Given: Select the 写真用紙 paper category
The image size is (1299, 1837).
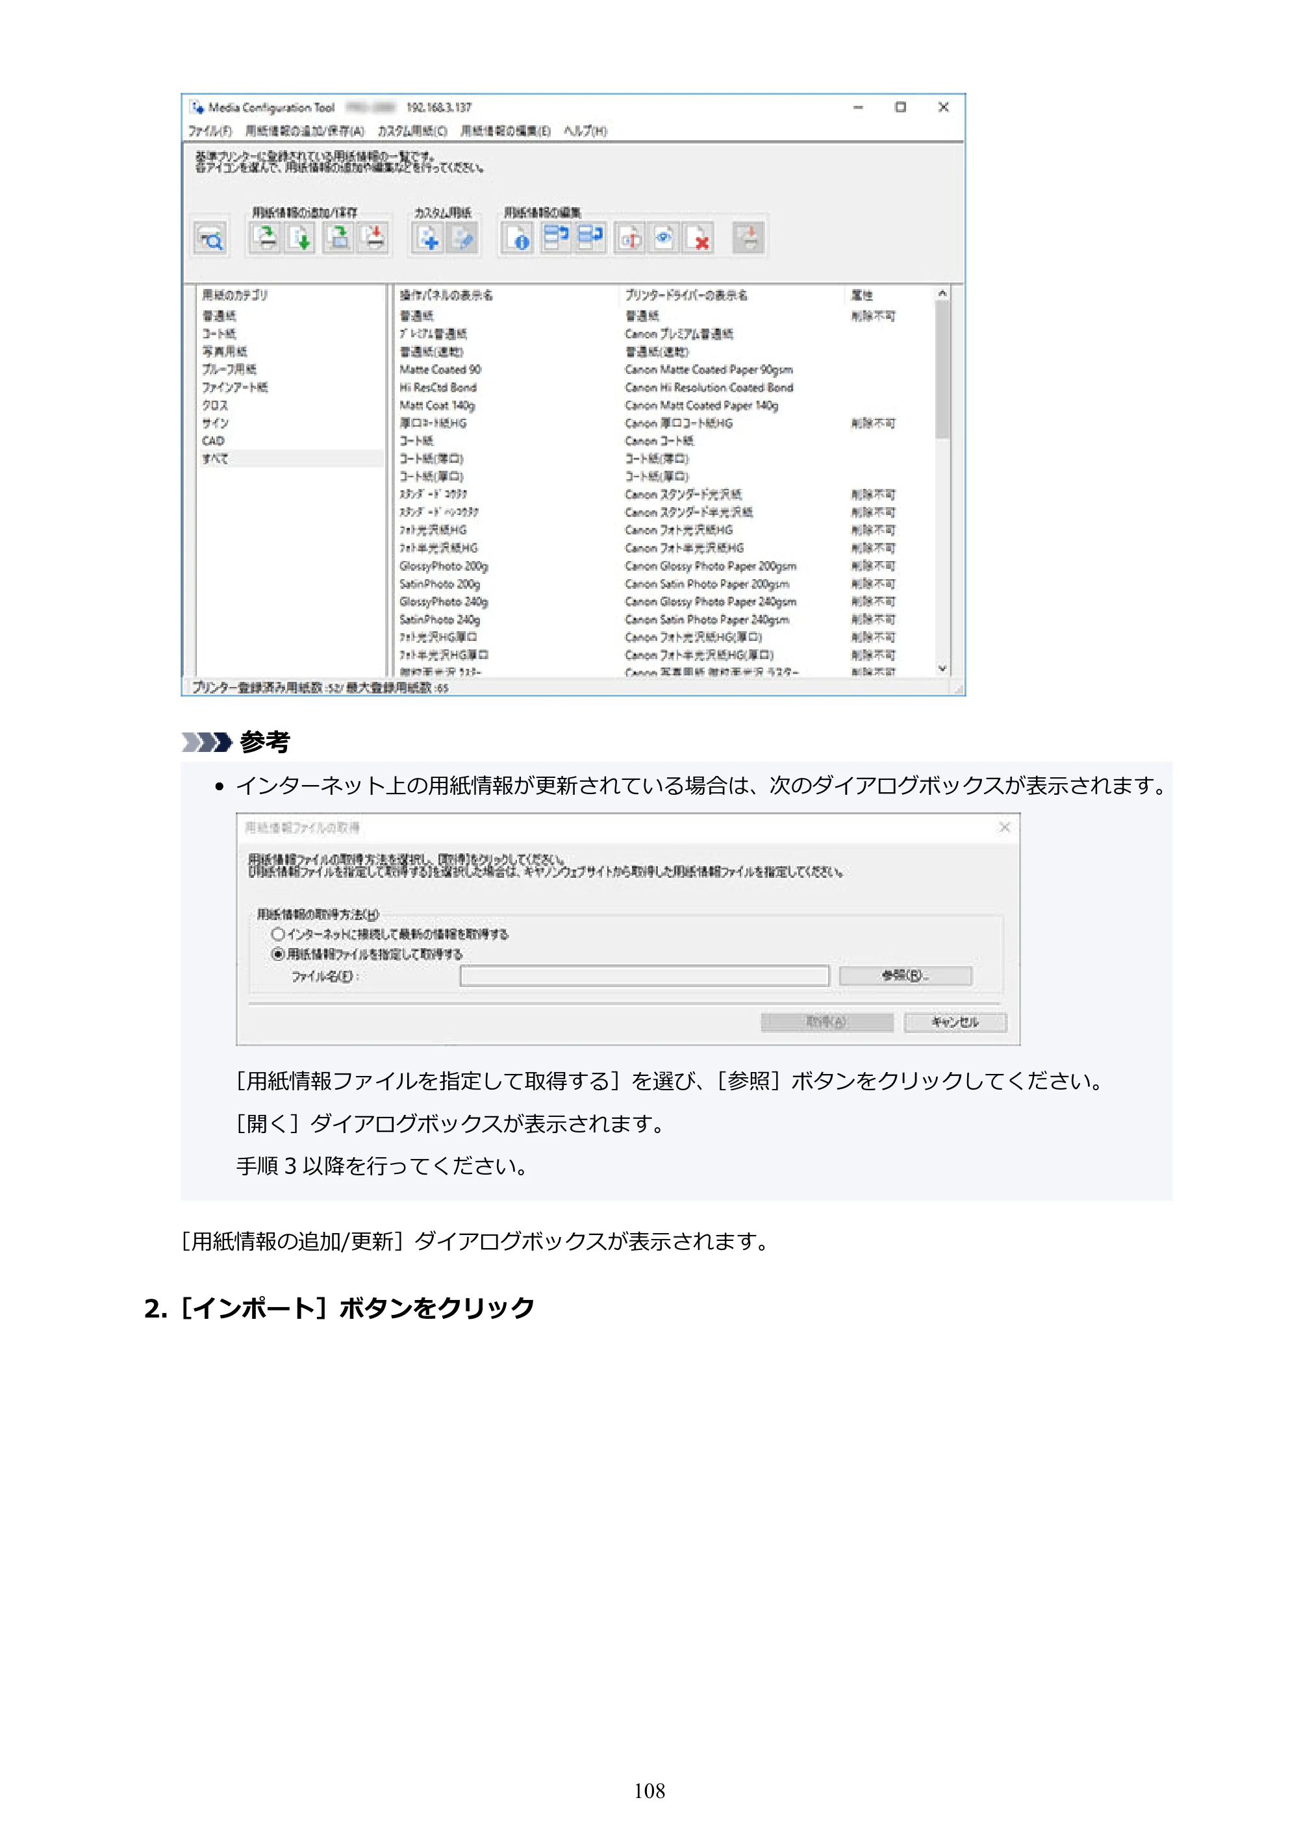Looking at the screenshot, I should tap(224, 351).
